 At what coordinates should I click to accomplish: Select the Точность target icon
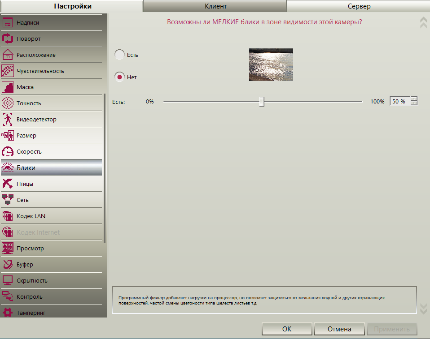(7, 103)
